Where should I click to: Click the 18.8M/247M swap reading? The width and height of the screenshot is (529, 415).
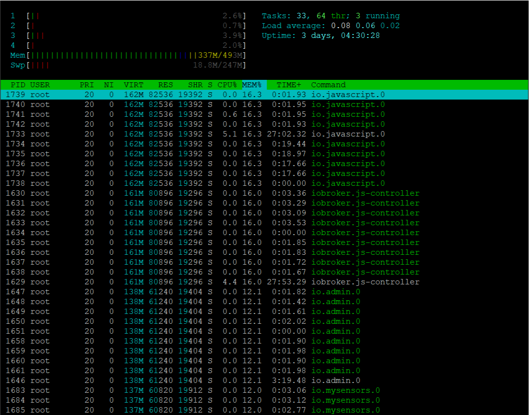click(x=218, y=65)
